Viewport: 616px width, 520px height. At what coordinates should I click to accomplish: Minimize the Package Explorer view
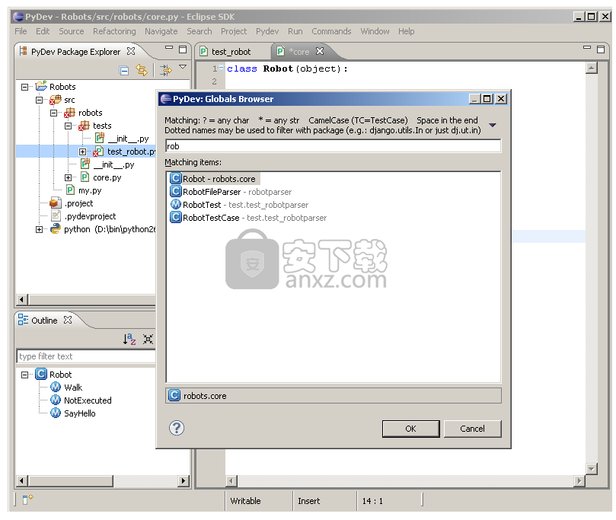169,47
